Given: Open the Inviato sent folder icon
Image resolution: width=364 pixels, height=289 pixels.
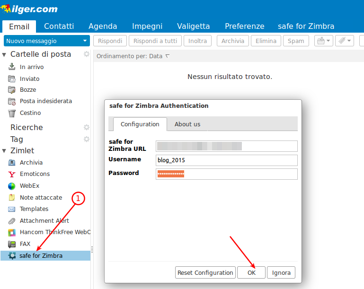Looking at the screenshot, I should (x=12, y=79).
